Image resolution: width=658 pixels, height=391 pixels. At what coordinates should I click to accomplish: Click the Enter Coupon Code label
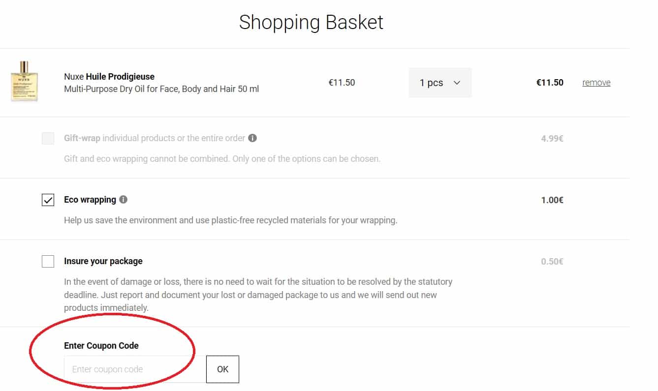(x=101, y=345)
